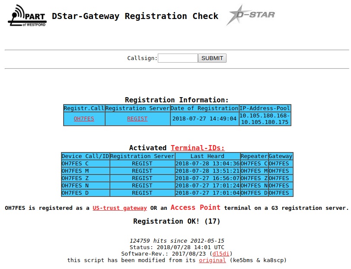Click the Access Point red text
This screenshot has width=351, height=269.
click(x=195, y=207)
